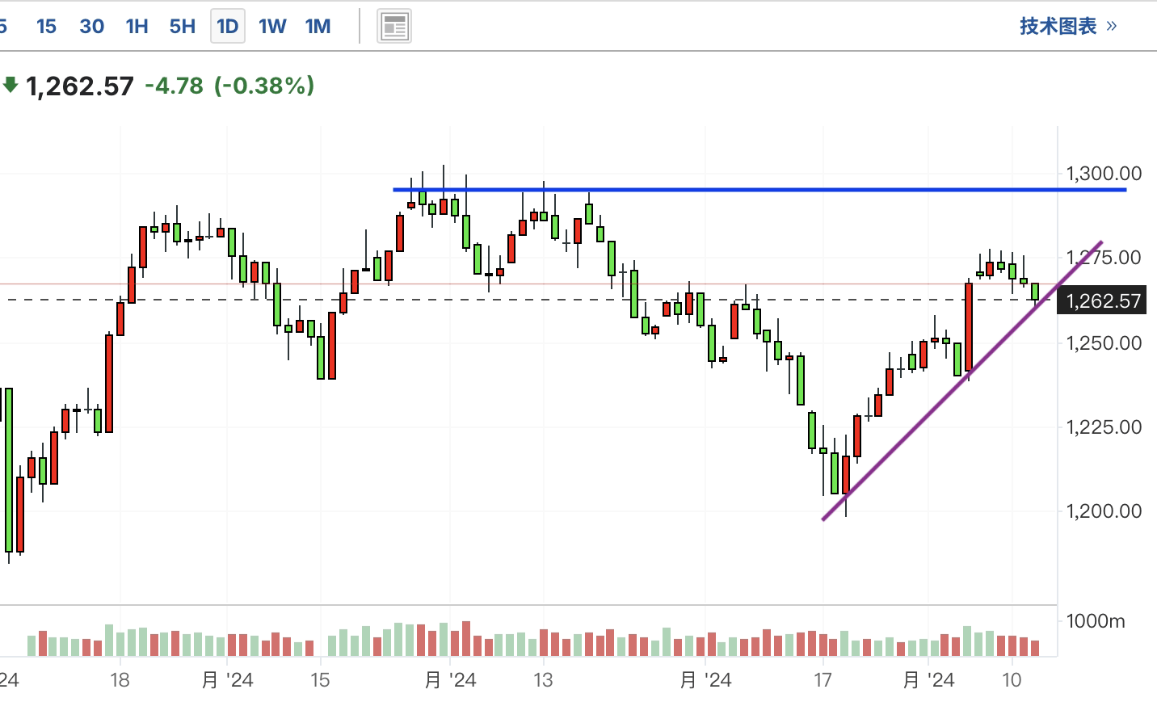Click the -4.78 (-0.38%) change text

[x=229, y=86]
